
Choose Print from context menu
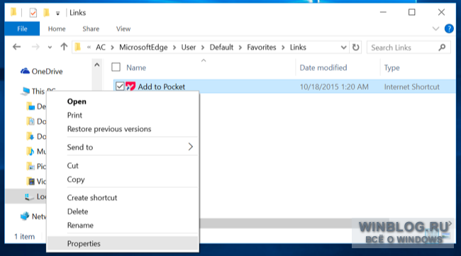(123, 115)
